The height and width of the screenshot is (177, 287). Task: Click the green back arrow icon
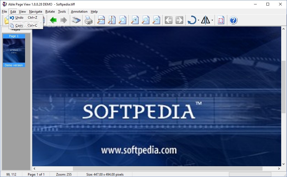tap(53, 20)
